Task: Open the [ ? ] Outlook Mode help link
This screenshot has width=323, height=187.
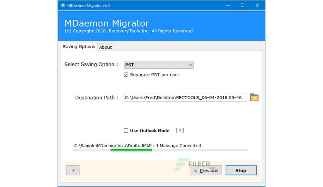Action: pos(180,130)
